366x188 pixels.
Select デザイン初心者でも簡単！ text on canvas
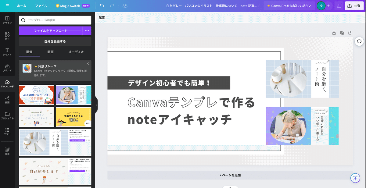169,83
